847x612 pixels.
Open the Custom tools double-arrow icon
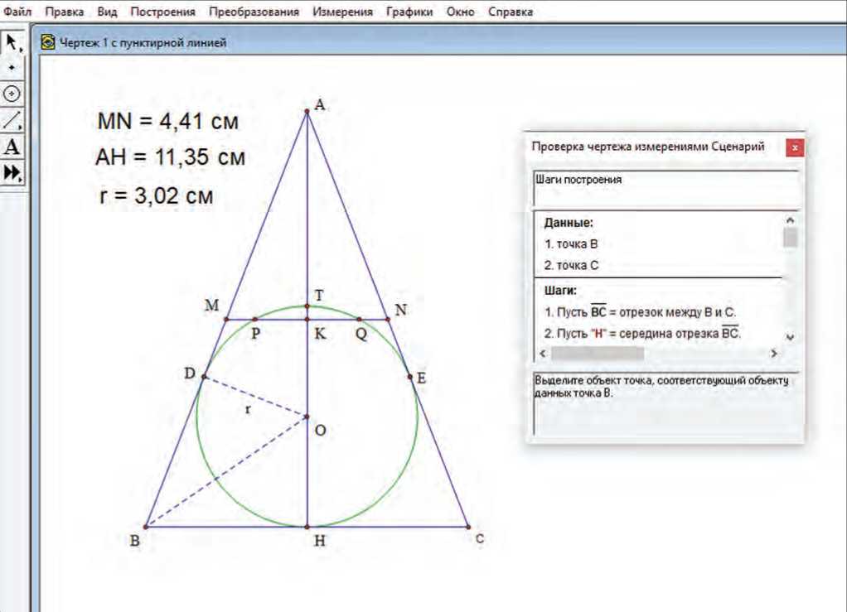(x=12, y=172)
